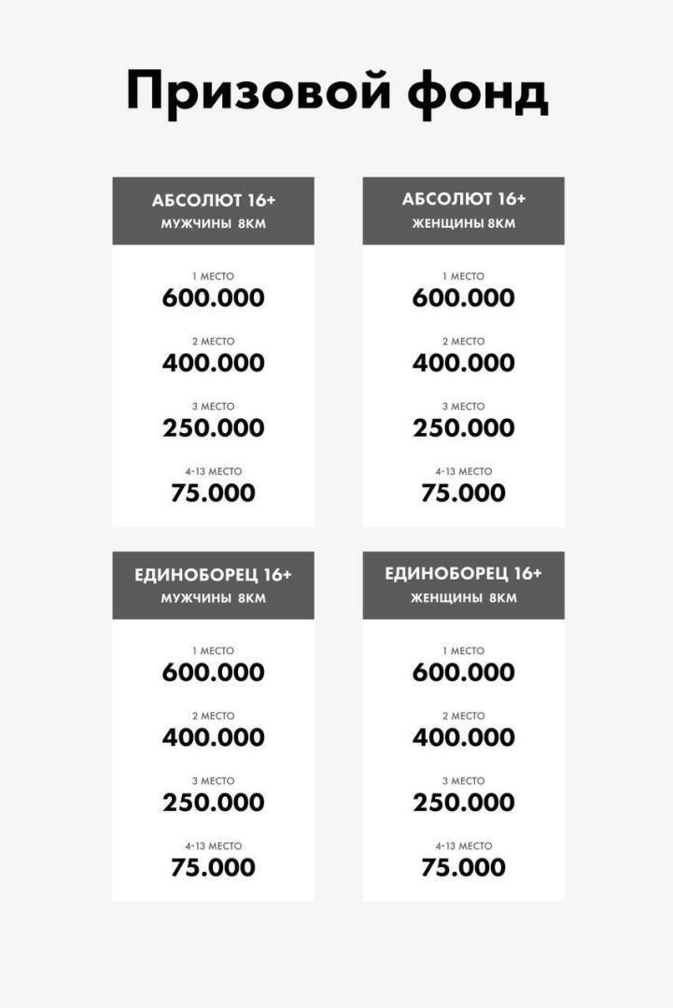Click 250.000 third-place prize in Абсолют Мужчины

coord(213,428)
